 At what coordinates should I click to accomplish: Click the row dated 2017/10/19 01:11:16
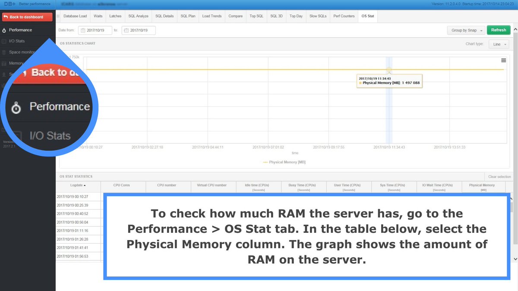pos(79,231)
